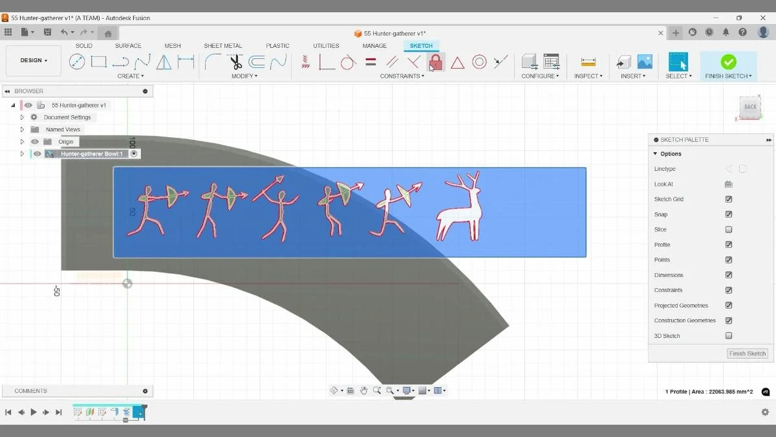Select the Fix/UnFix lock constraint
Screen dimensions: 776x437
[435, 62]
